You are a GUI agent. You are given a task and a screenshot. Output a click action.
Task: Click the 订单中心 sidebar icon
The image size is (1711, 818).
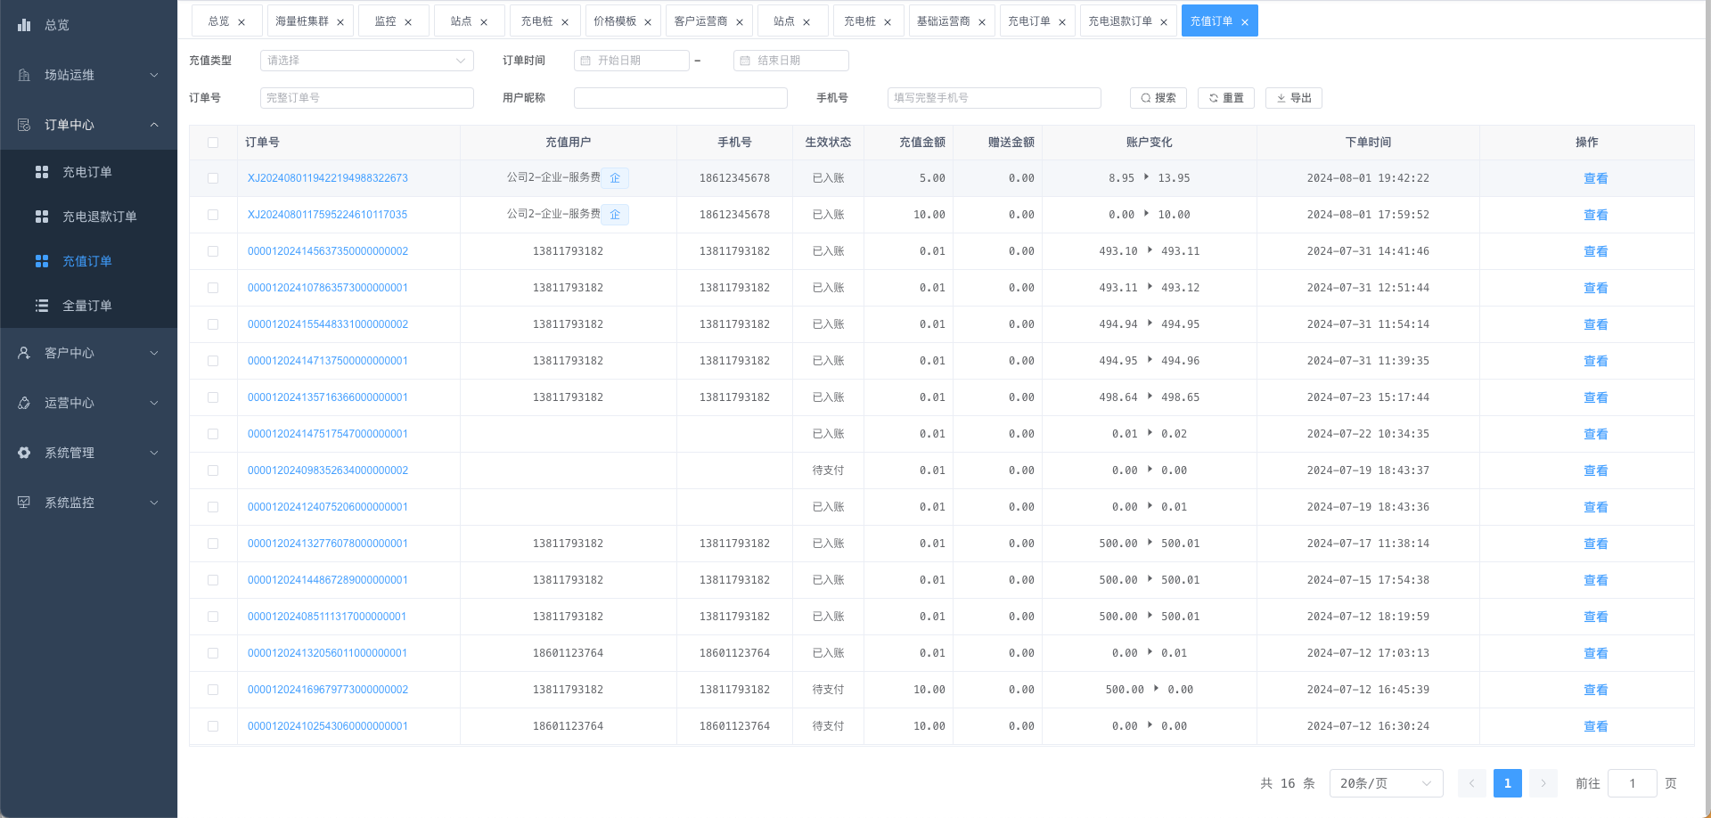click(x=24, y=125)
